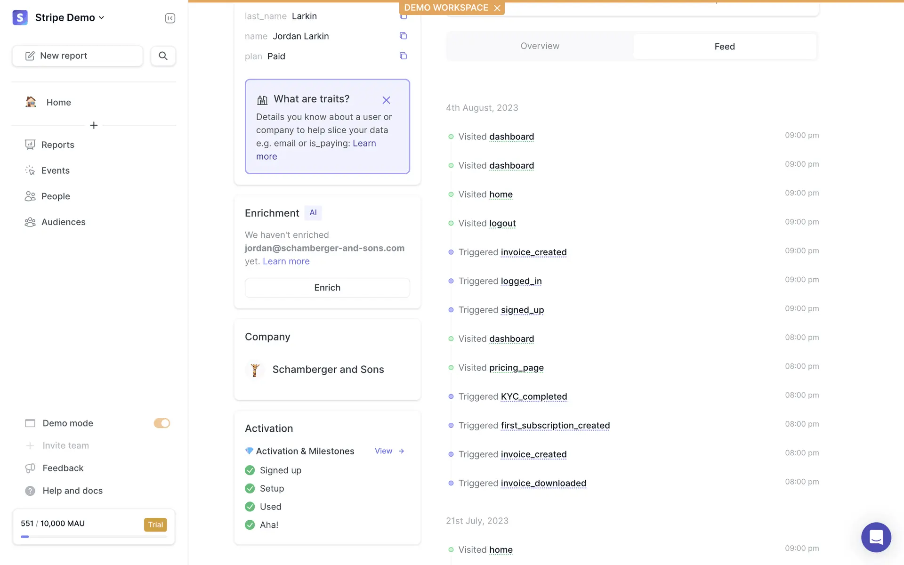This screenshot has height=565, width=904.
Task: Close the Demo Workspace banner
Action: [497, 8]
